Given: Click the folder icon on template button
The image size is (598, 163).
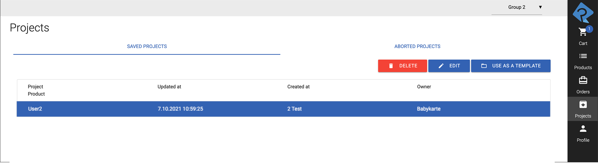Looking at the screenshot, I should [484, 66].
